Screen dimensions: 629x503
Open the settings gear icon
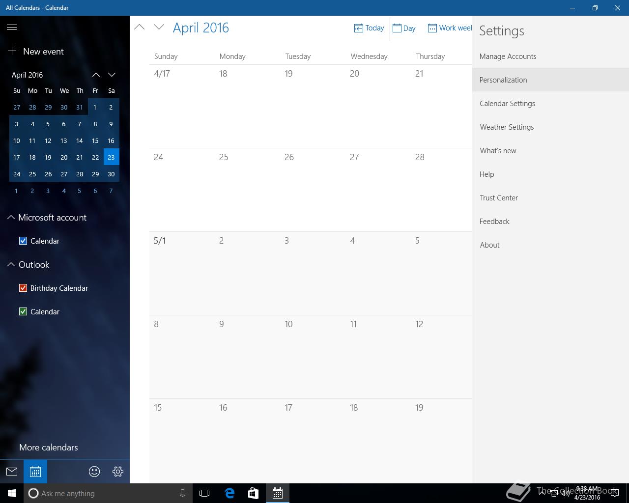pyautogui.click(x=118, y=472)
